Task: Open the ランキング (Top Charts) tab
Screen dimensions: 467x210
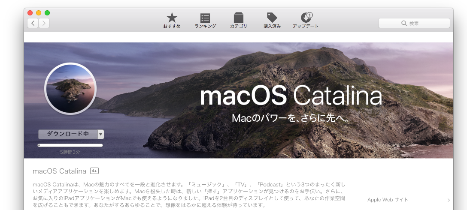Action: (205, 21)
